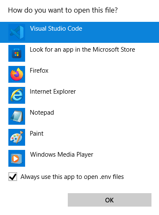Select the 'Internet Explorer' label
The height and width of the screenshot is (215, 159).
tap(53, 92)
